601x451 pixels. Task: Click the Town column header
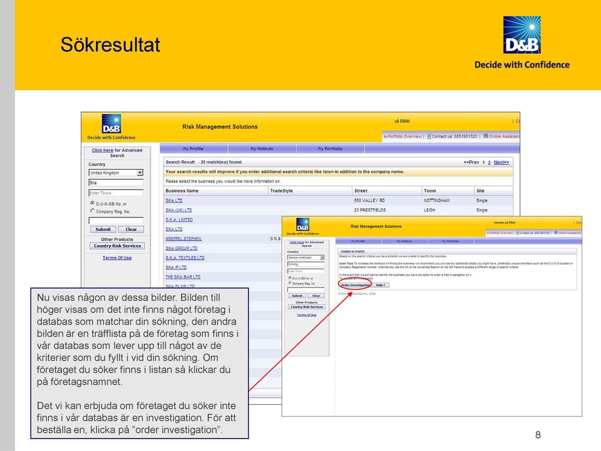tap(429, 190)
